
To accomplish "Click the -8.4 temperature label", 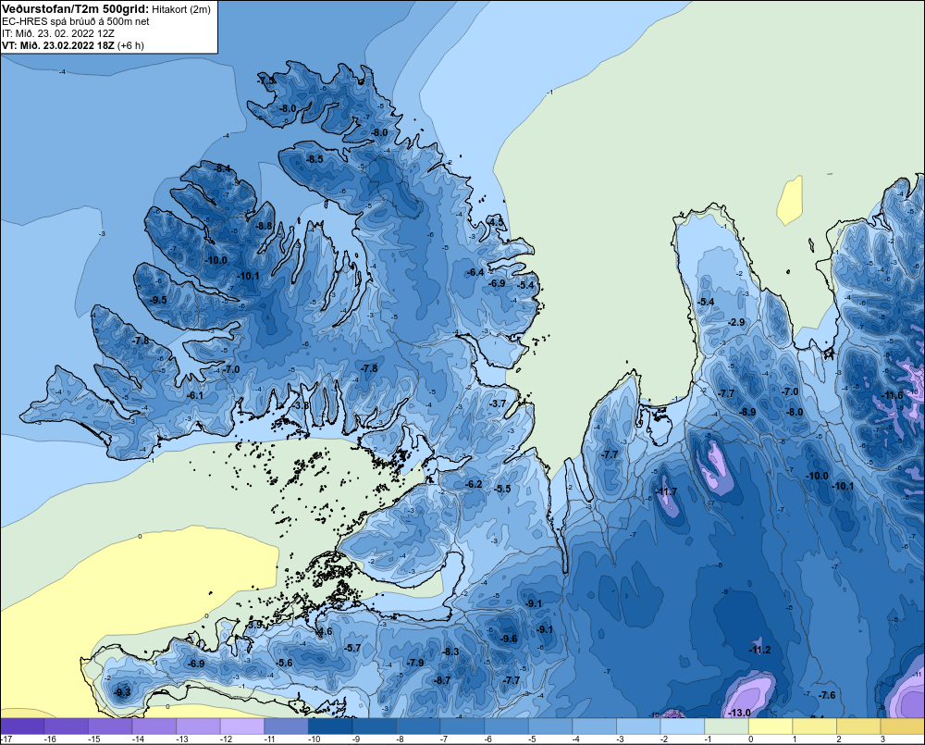I will pos(222,168).
